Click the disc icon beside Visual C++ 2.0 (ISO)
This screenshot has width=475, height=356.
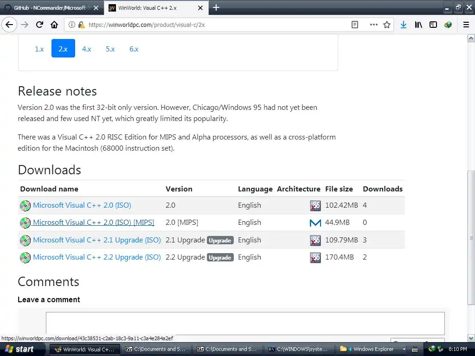[x=25, y=205]
